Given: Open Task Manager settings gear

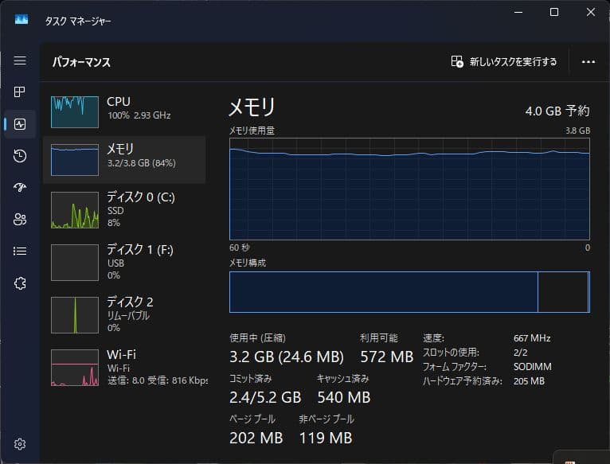Looking at the screenshot, I should point(20,444).
